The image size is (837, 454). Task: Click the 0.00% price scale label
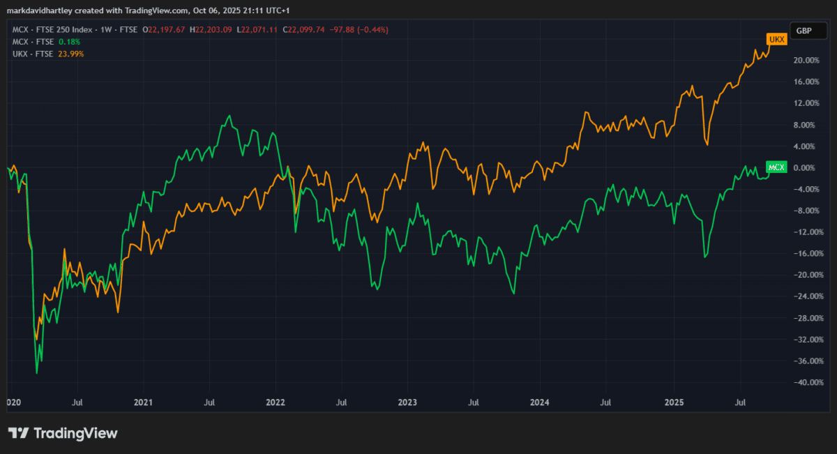click(x=806, y=167)
